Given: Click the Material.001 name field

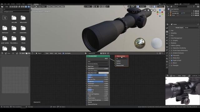Looking at the screenshot, I should tap(94, 53).
